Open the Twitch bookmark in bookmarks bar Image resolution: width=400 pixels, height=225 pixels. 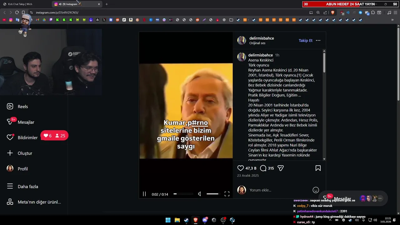(51, 20)
